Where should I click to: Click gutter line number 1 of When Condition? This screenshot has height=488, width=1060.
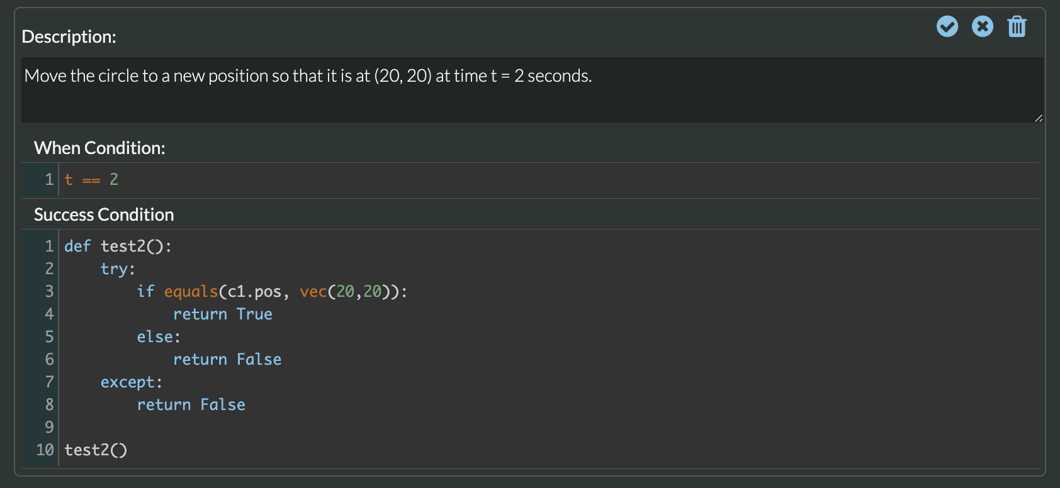(x=48, y=180)
